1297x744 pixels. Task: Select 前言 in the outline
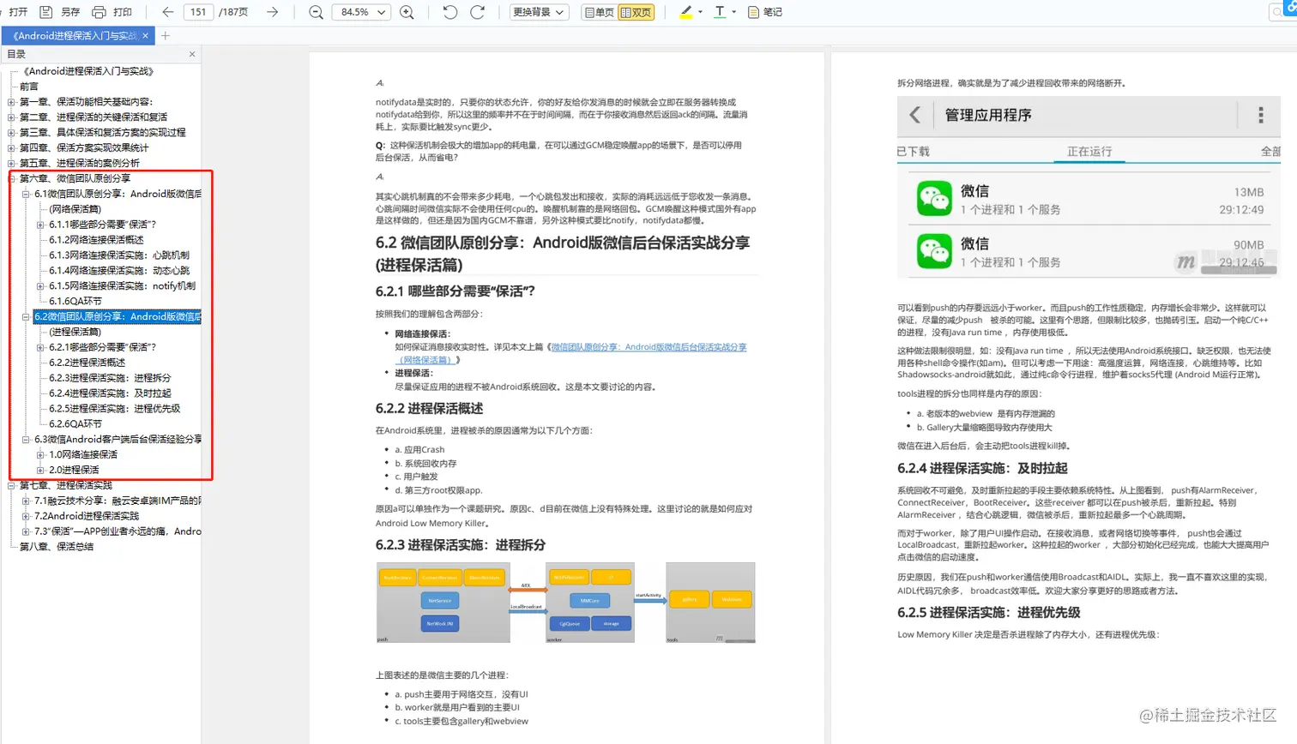coord(29,87)
